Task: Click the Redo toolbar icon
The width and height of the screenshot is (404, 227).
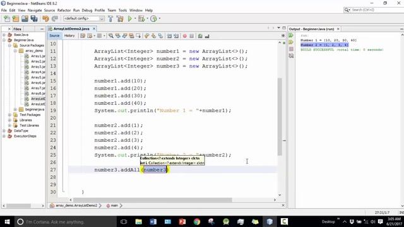Action: 55,18
